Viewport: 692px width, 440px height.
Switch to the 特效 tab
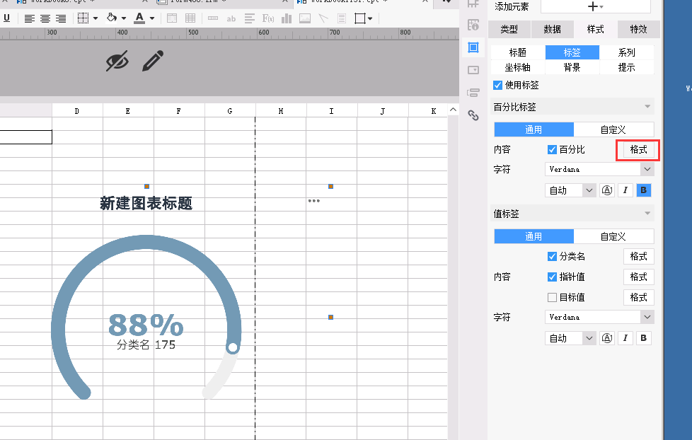coord(638,29)
